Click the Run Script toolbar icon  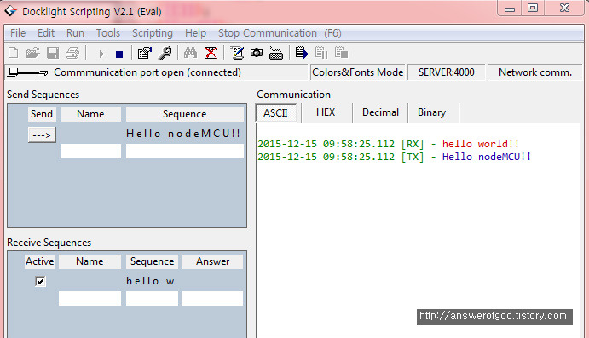coord(302,53)
